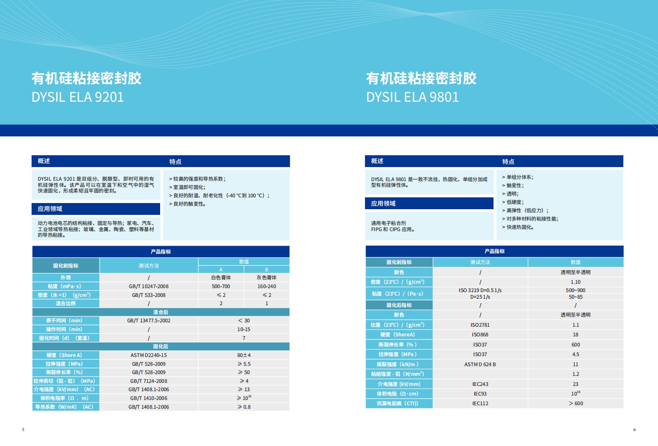Click the 抗漏电起痕 (CTI) row label

[x=399, y=403]
